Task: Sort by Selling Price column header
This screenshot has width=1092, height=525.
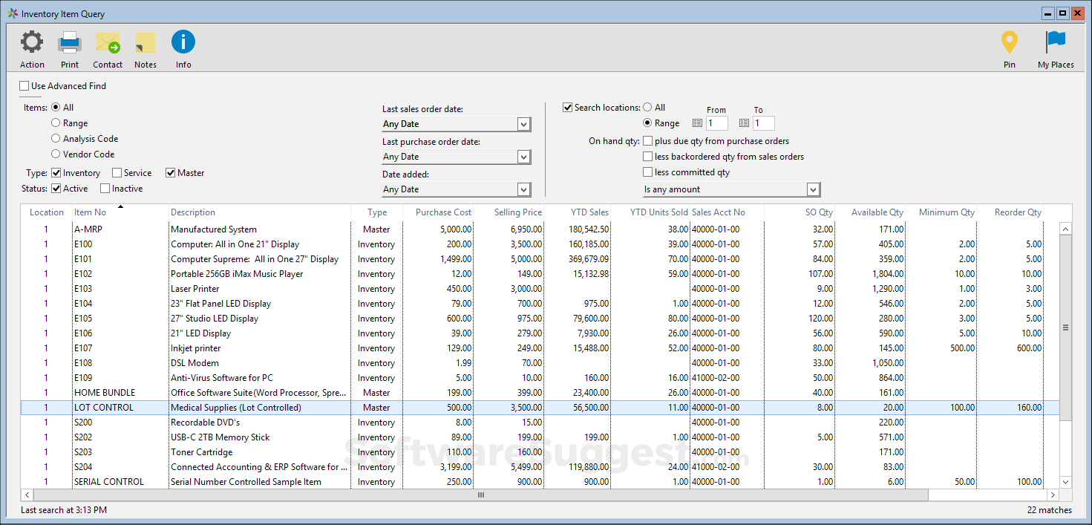Action: click(x=517, y=212)
